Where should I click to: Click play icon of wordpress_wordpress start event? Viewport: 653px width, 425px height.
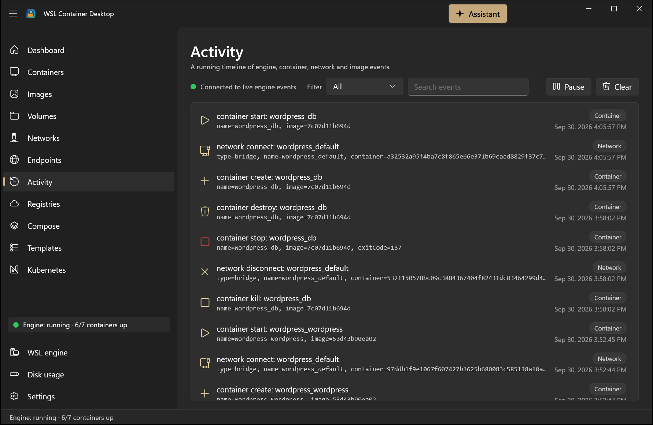(x=205, y=333)
